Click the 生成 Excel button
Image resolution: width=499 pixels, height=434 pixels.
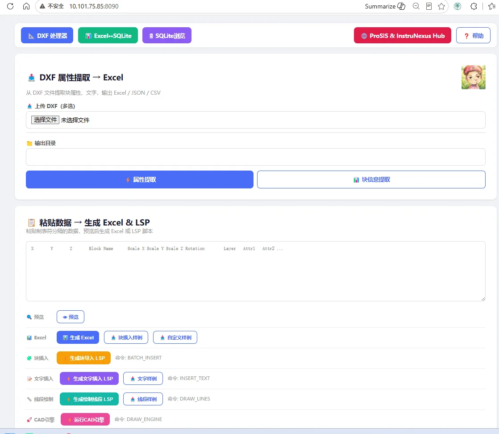78,338
